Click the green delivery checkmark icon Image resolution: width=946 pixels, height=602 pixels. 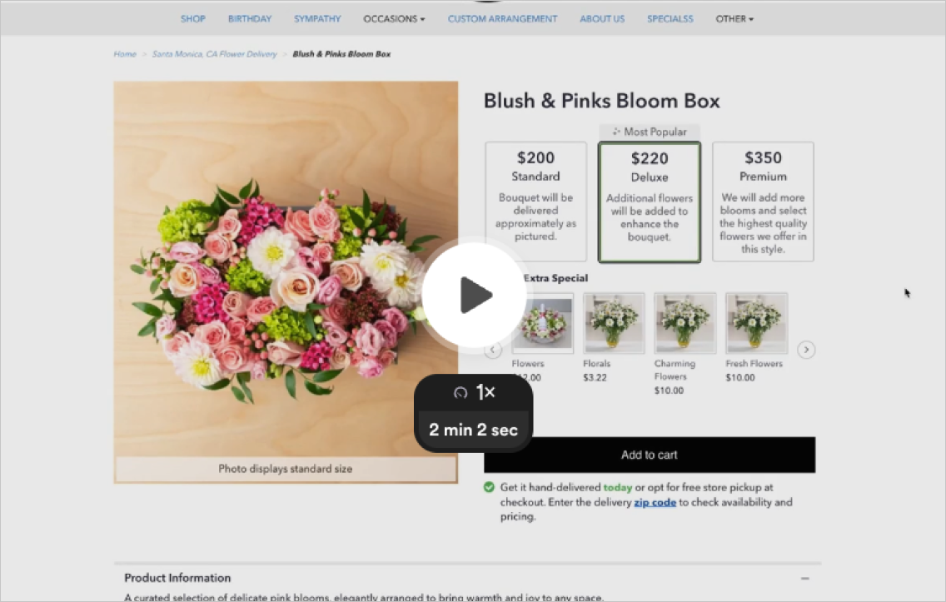click(x=490, y=487)
